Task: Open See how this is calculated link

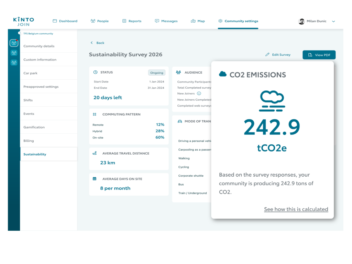Action: point(296,209)
